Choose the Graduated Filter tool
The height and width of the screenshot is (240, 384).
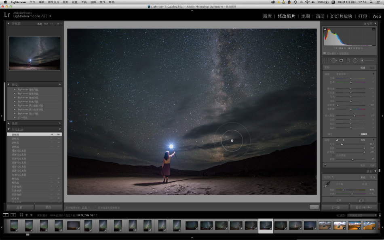click(348, 60)
